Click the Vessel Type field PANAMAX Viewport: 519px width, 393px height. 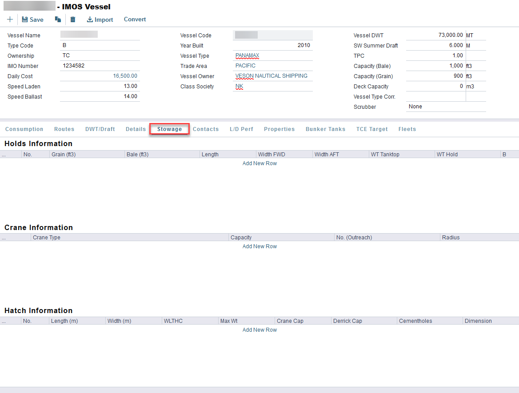click(x=272, y=56)
